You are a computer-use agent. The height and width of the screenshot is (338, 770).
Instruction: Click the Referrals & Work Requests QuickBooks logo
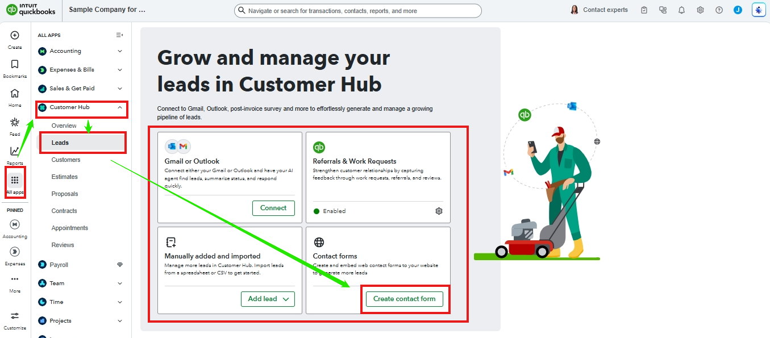point(319,147)
